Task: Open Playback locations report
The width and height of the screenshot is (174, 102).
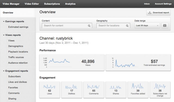Action: 18,52
